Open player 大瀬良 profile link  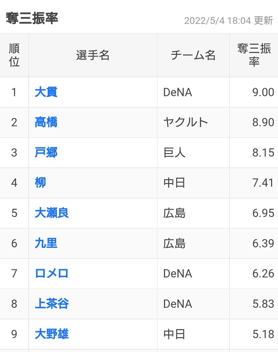52,213
